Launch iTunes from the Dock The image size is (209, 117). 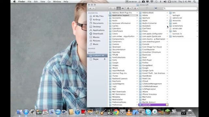(x=77, y=112)
